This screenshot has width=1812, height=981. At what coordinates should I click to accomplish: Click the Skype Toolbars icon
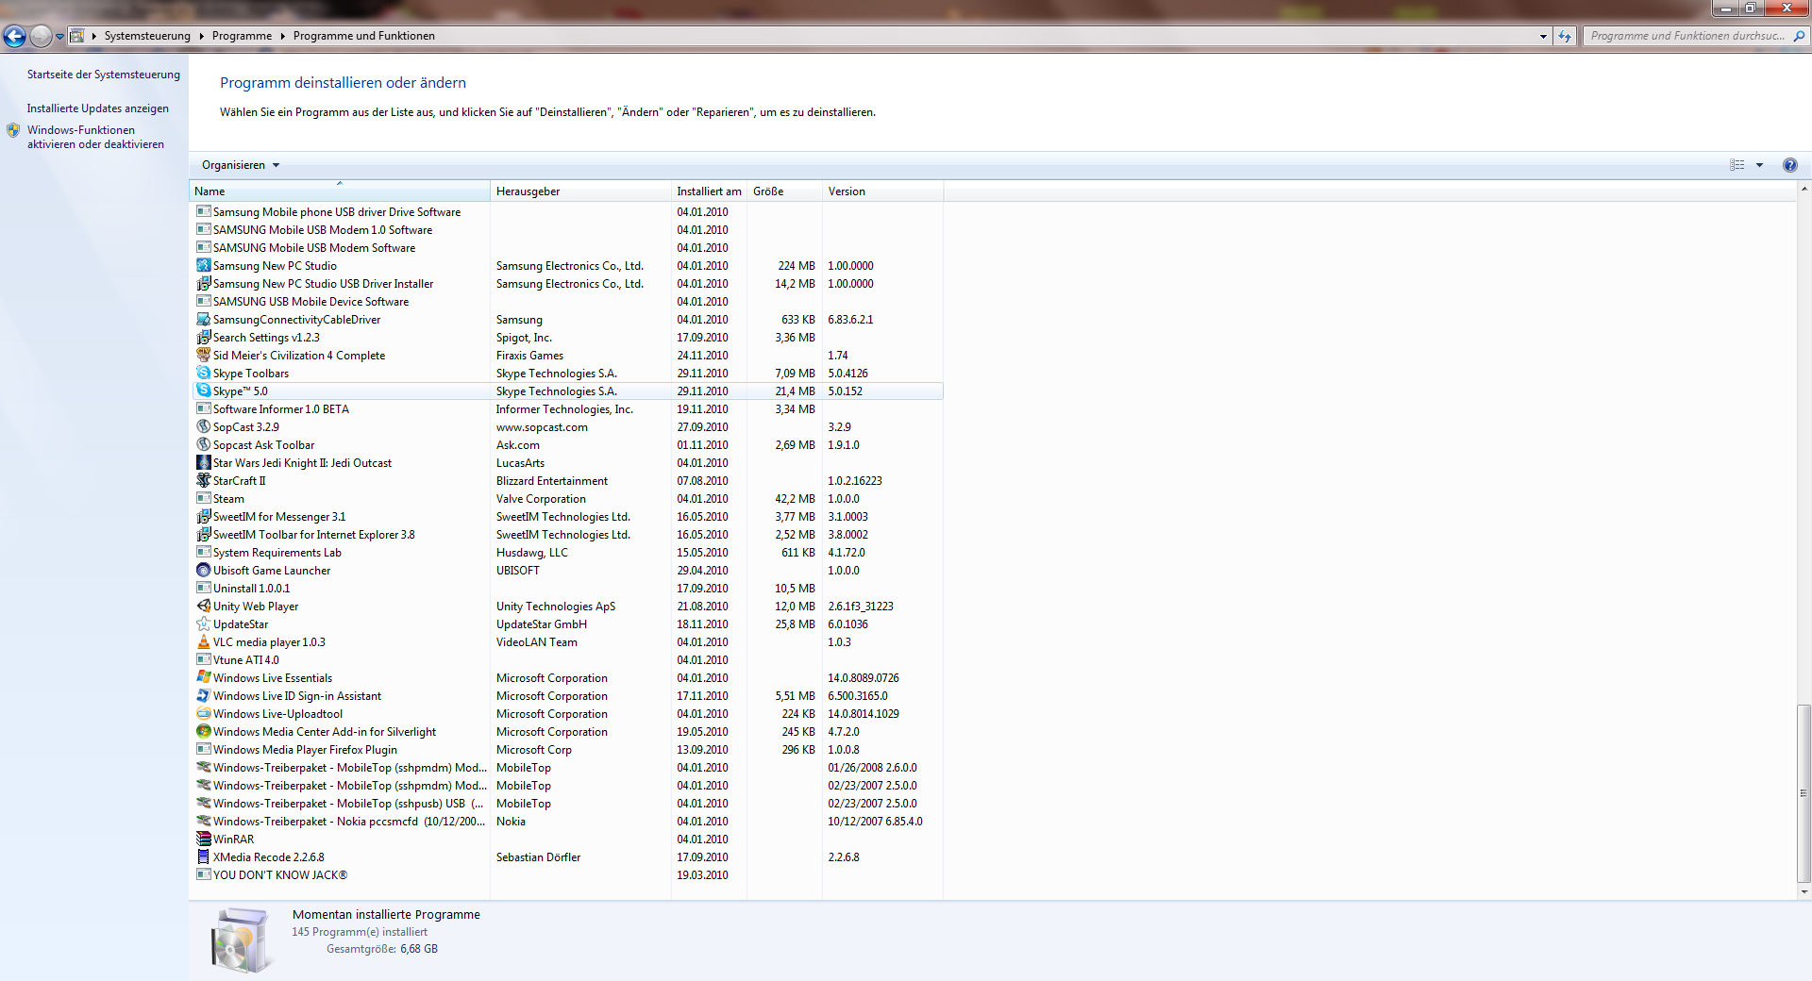pyautogui.click(x=203, y=373)
